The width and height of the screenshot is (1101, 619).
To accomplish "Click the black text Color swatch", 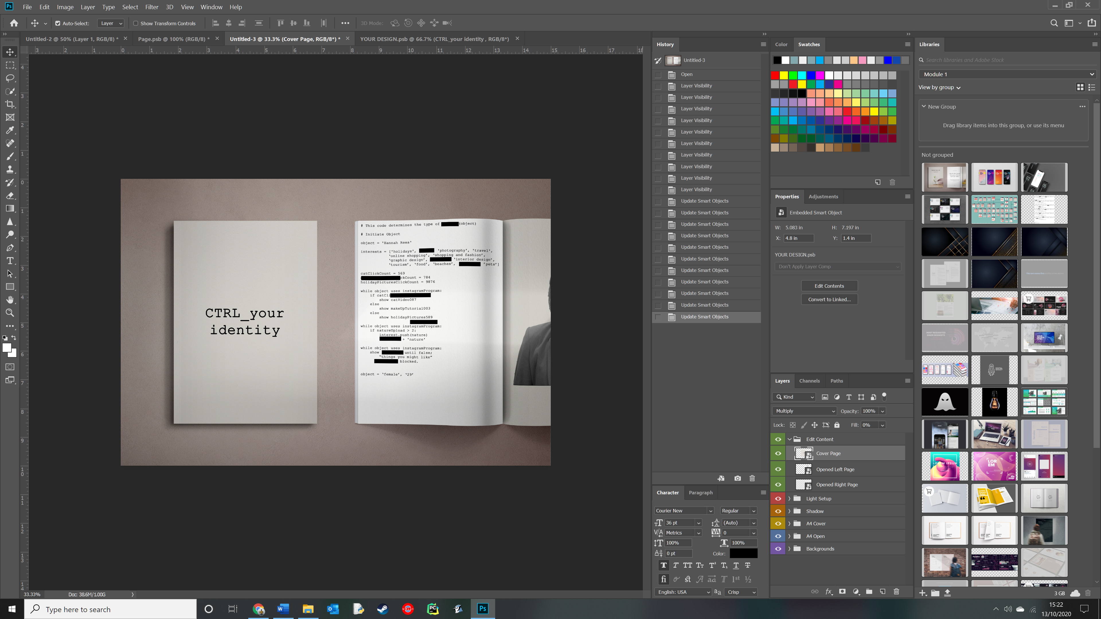I will pos(743,553).
